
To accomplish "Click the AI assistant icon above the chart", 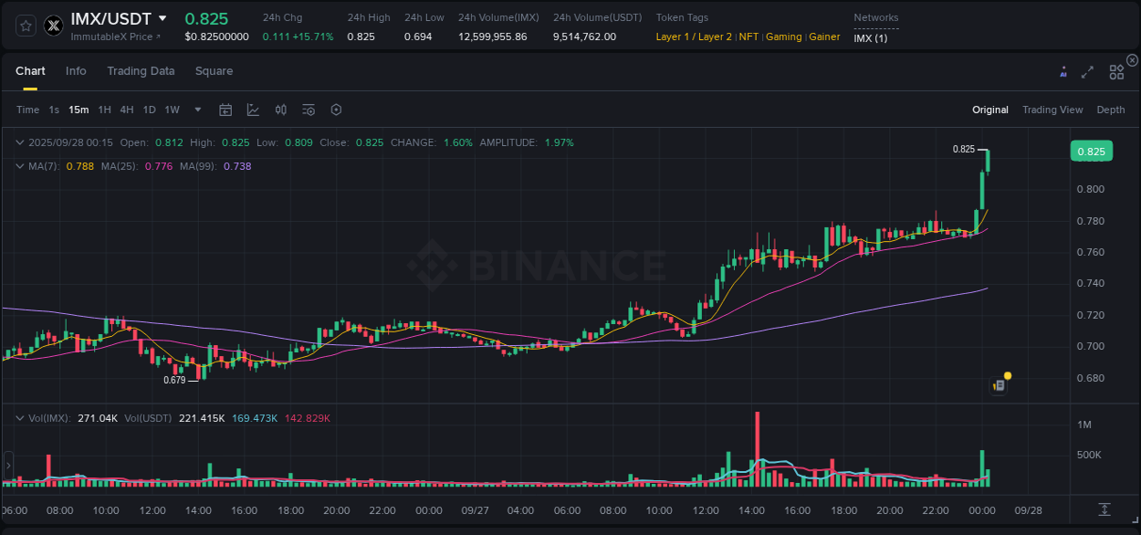I will coord(1063,71).
